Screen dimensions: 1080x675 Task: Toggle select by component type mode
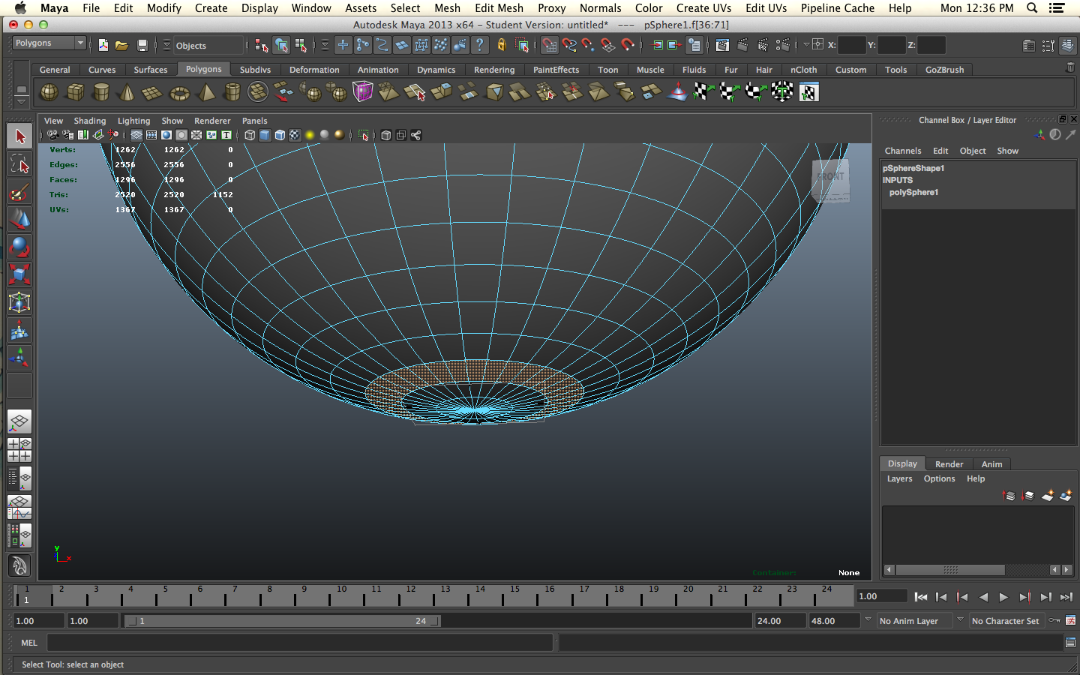tap(301, 45)
